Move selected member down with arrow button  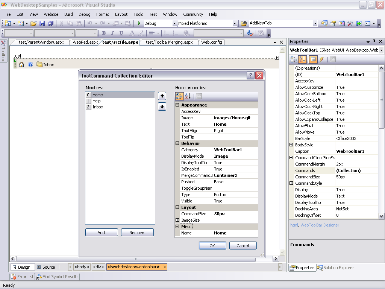tap(162, 106)
